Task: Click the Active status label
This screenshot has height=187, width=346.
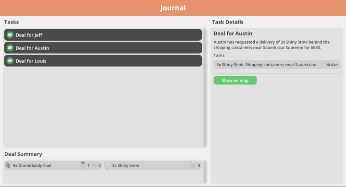Action: pos(332,65)
